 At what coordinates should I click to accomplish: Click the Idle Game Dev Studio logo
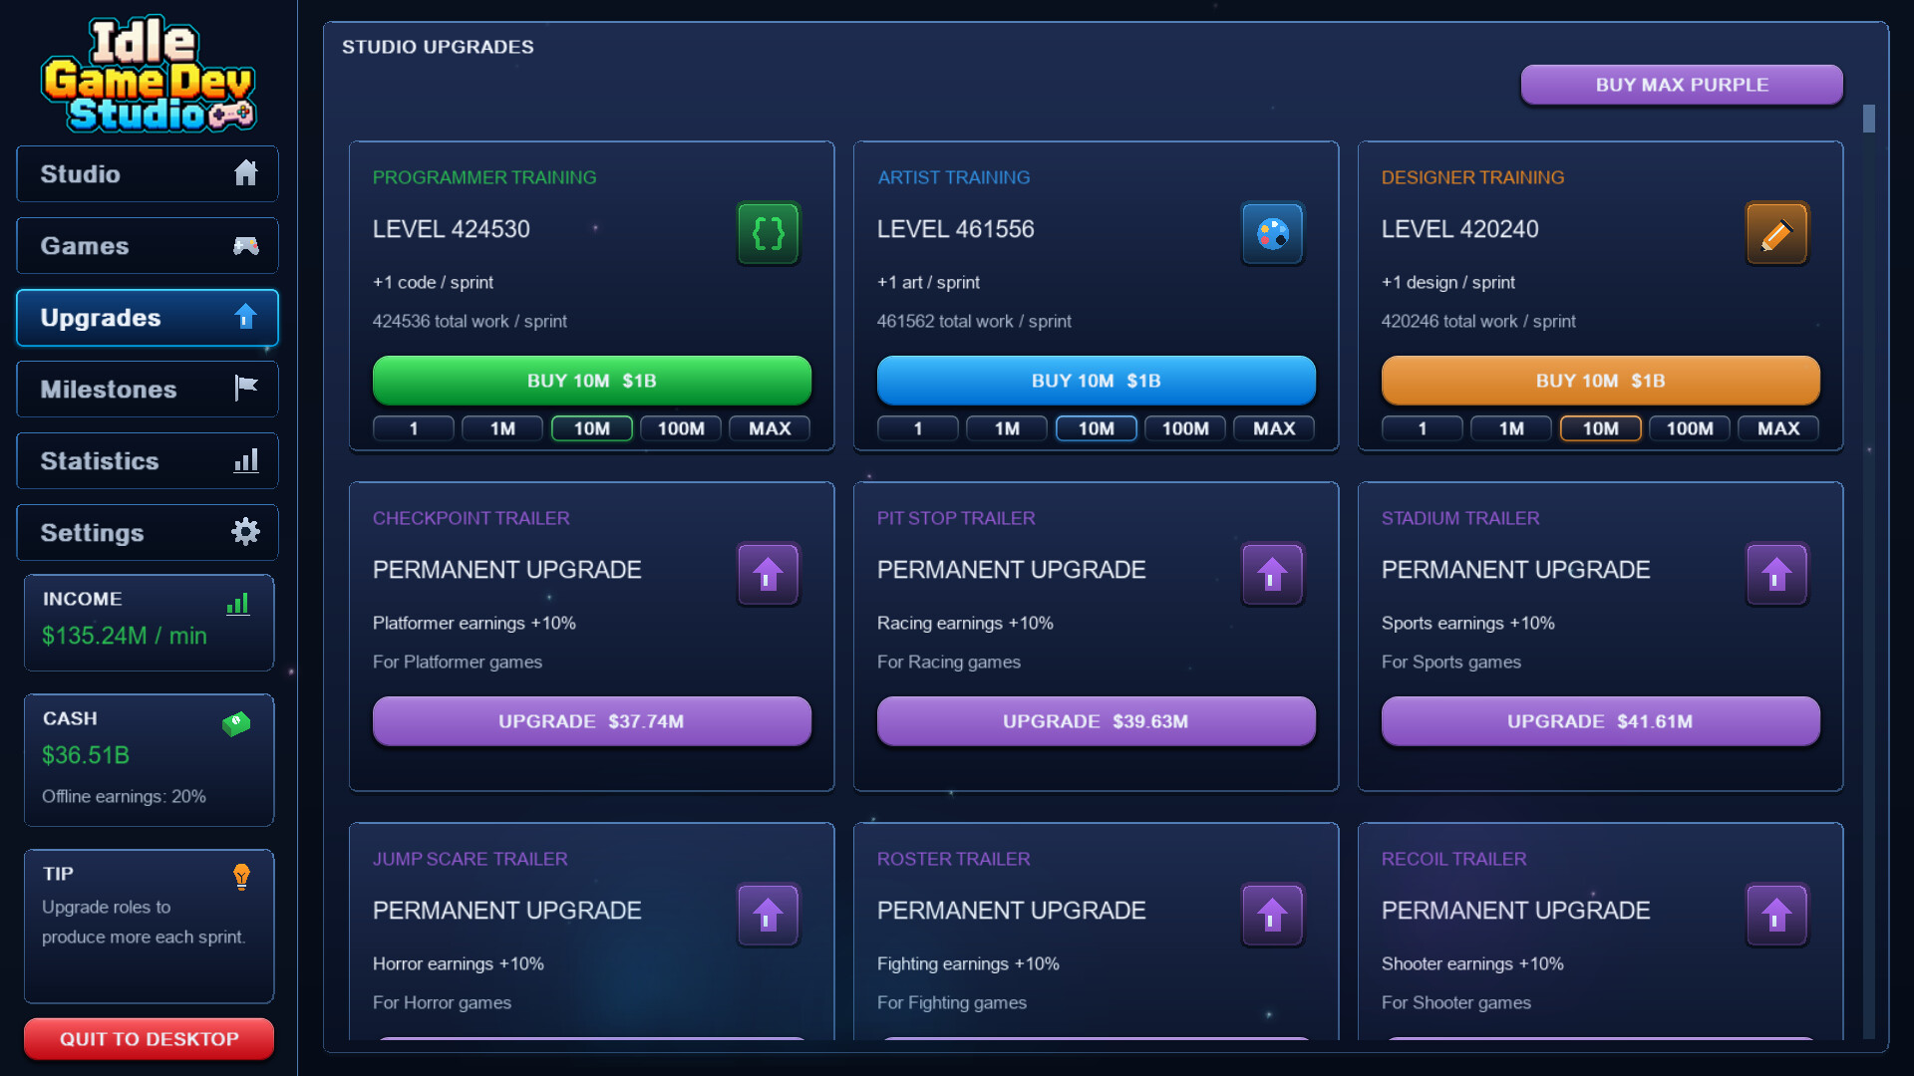(148, 75)
